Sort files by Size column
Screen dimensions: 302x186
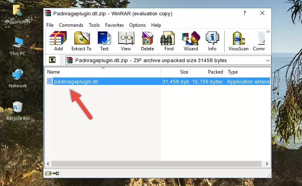point(176,72)
